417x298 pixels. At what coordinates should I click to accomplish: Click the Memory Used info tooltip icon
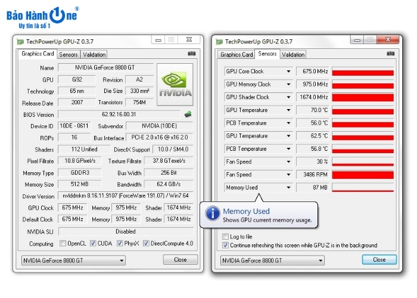click(213, 213)
